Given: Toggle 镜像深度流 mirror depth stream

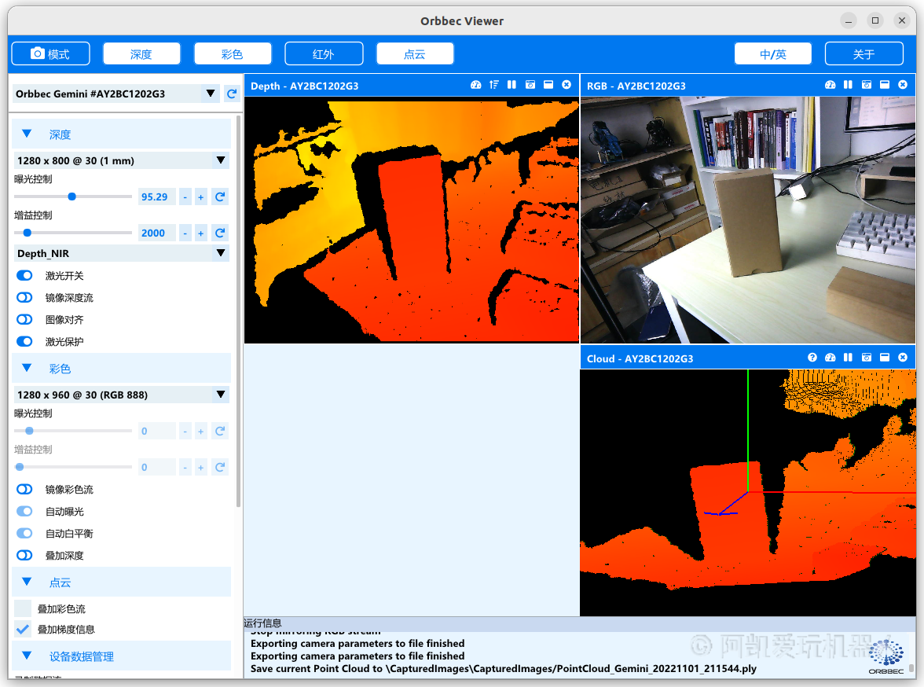Looking at the screenshot, I should (x=25, y=297).
